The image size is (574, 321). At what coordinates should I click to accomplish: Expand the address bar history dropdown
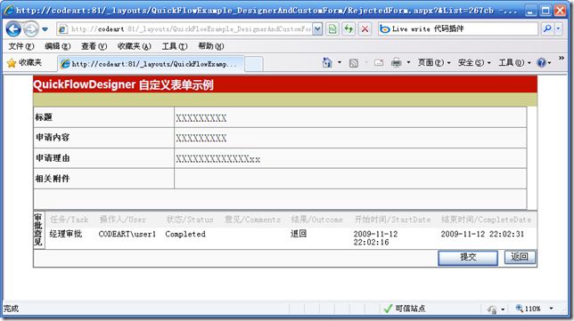click(x=317, y=28)
